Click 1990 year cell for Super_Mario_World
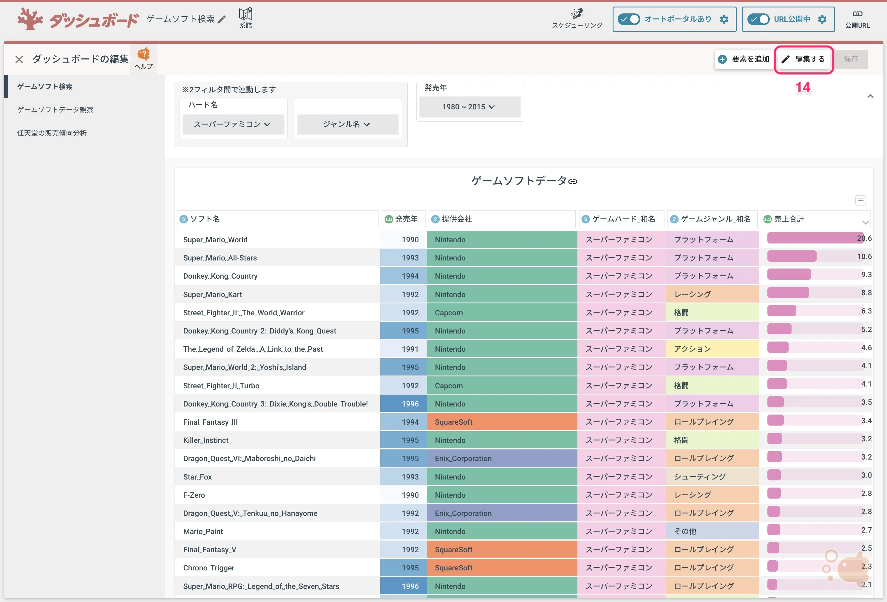Screen dimensions: 887x602 click(404, 240)
